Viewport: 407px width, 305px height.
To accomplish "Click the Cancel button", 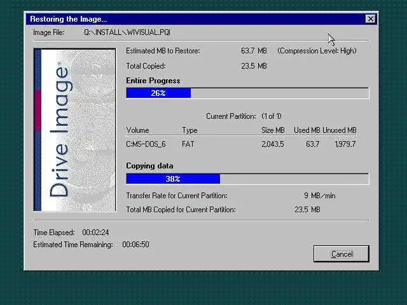I will click(x=341, y=254).
